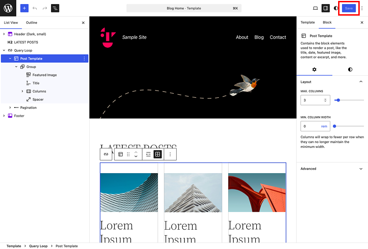368x249 pixels.
Task: Click the Save button
Action: 349,8
